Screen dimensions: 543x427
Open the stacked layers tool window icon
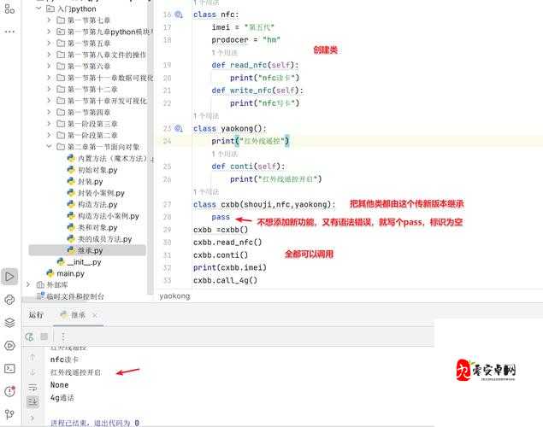[9, 323]
